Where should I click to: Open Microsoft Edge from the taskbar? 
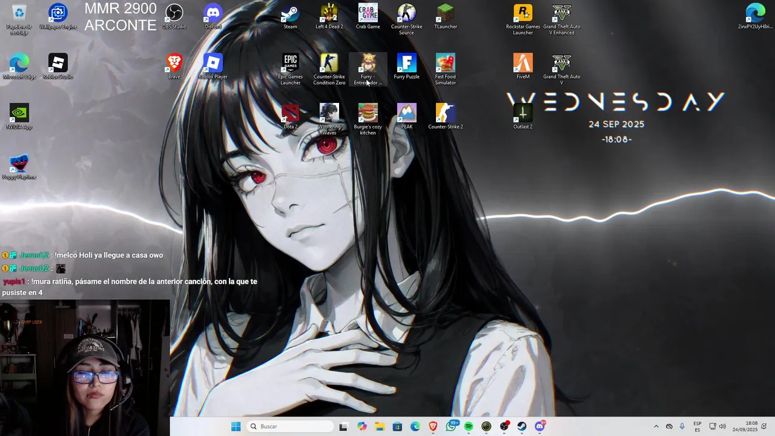415,426
